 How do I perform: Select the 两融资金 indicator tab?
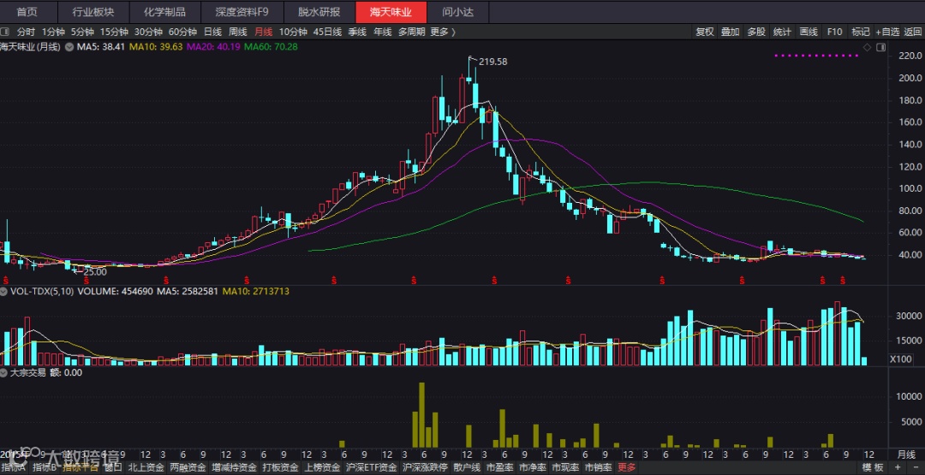click(x=187, y=468)
